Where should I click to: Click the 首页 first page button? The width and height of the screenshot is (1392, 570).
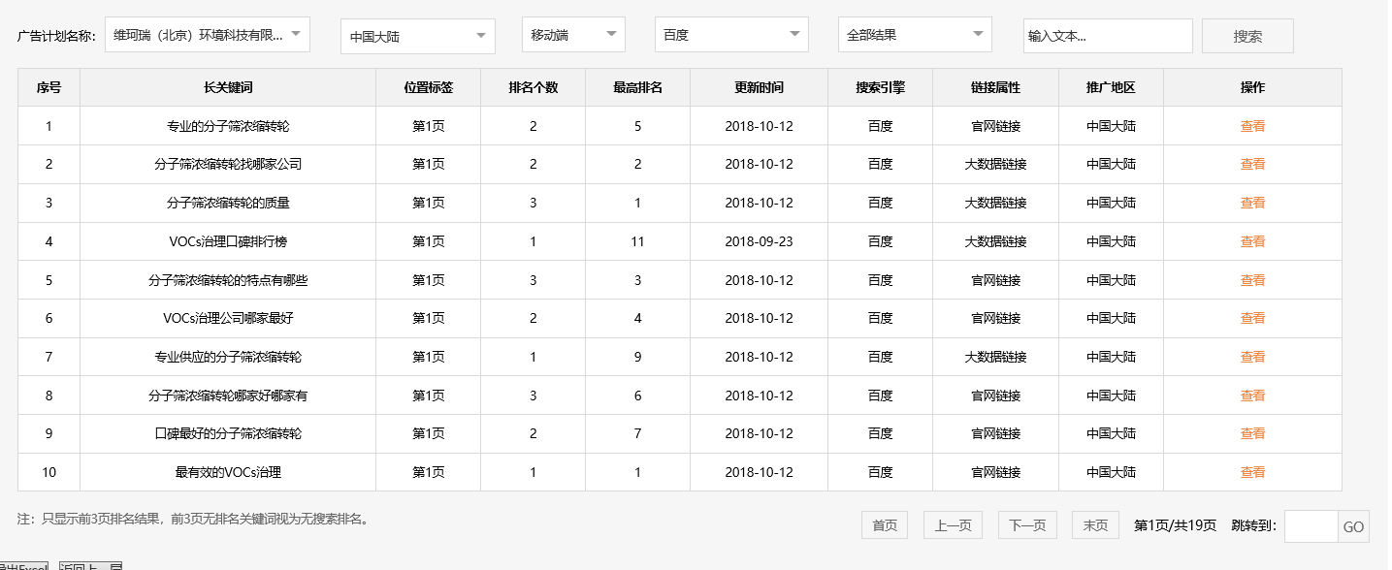coord(884,524)
